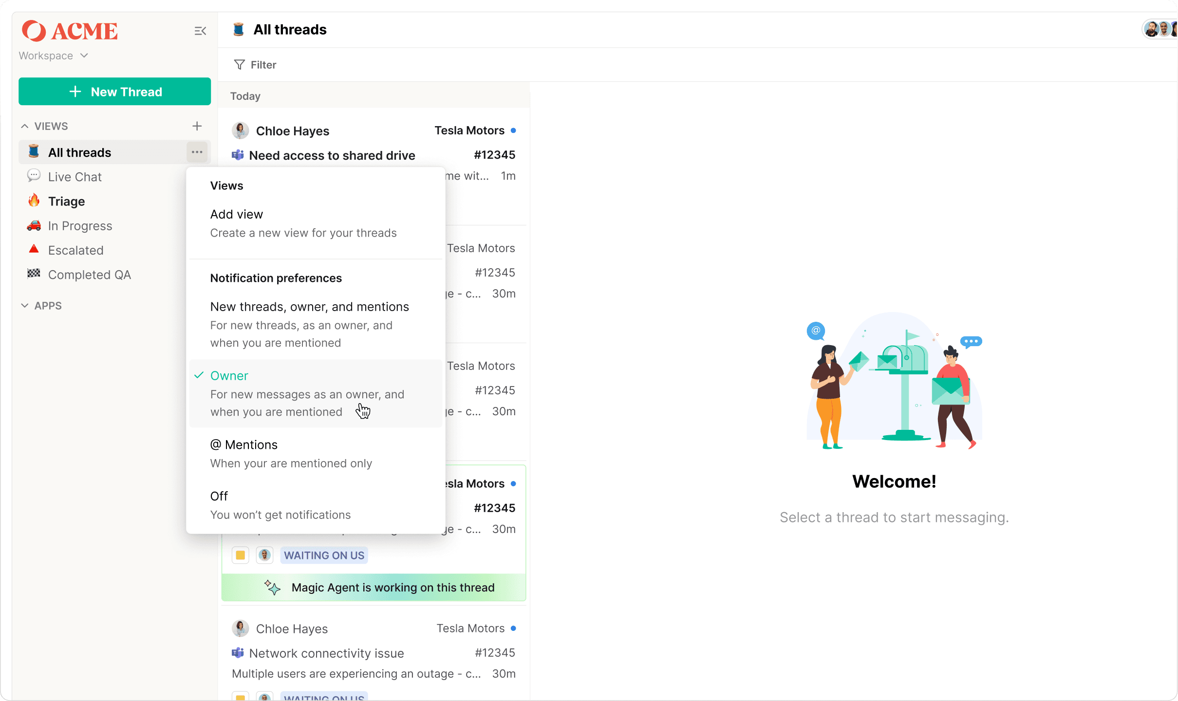Viewport: 1178px width, 701px height.
Task: Select the Triage flame view
Action: pos(66,201)
